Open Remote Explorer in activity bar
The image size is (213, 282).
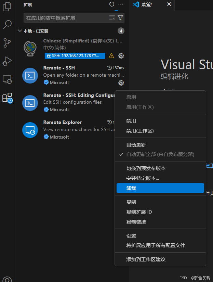click(7, 79)
